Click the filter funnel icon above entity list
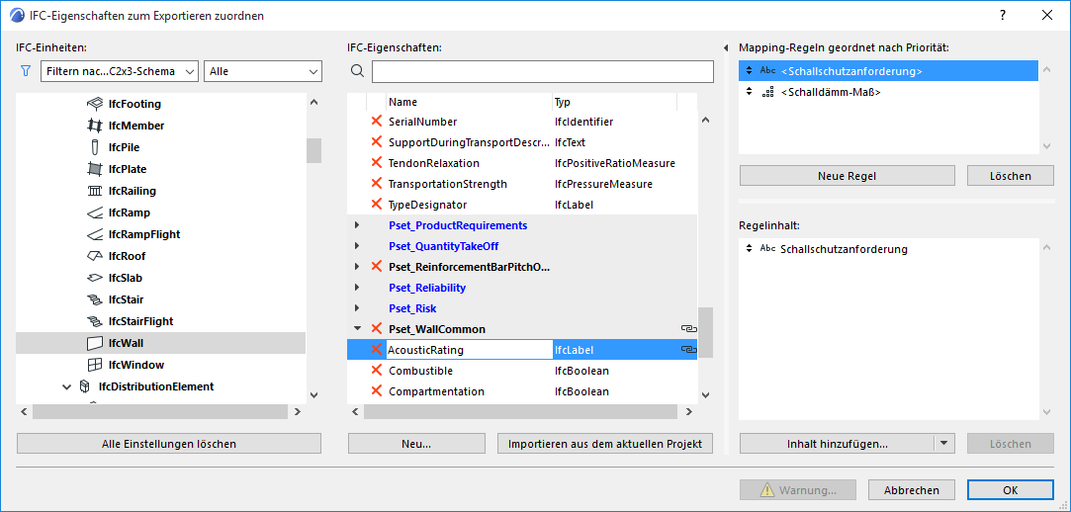This screenshot has height=512, width=1071. [x=26, y=71]
